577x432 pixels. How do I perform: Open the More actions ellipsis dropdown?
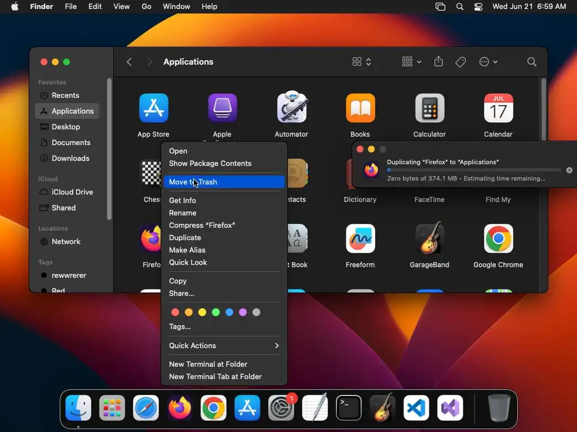(x=489, y=62)
